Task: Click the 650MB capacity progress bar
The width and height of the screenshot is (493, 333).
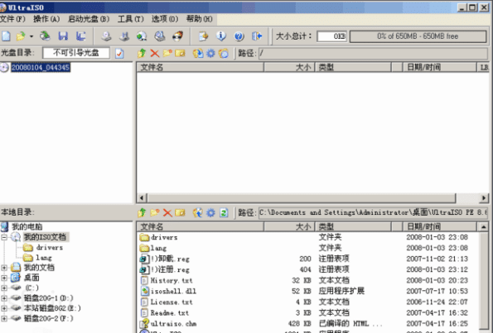Action: point(418,36)
